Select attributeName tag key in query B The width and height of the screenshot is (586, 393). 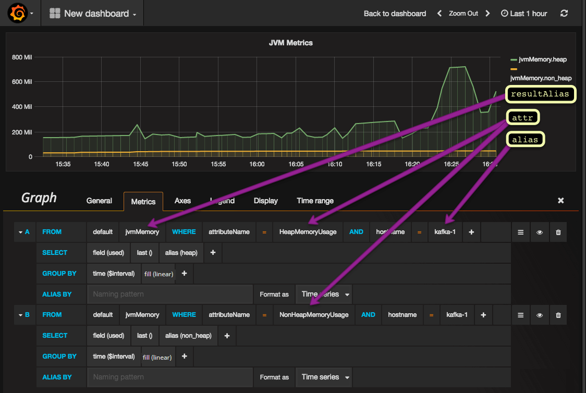point(229,315)
